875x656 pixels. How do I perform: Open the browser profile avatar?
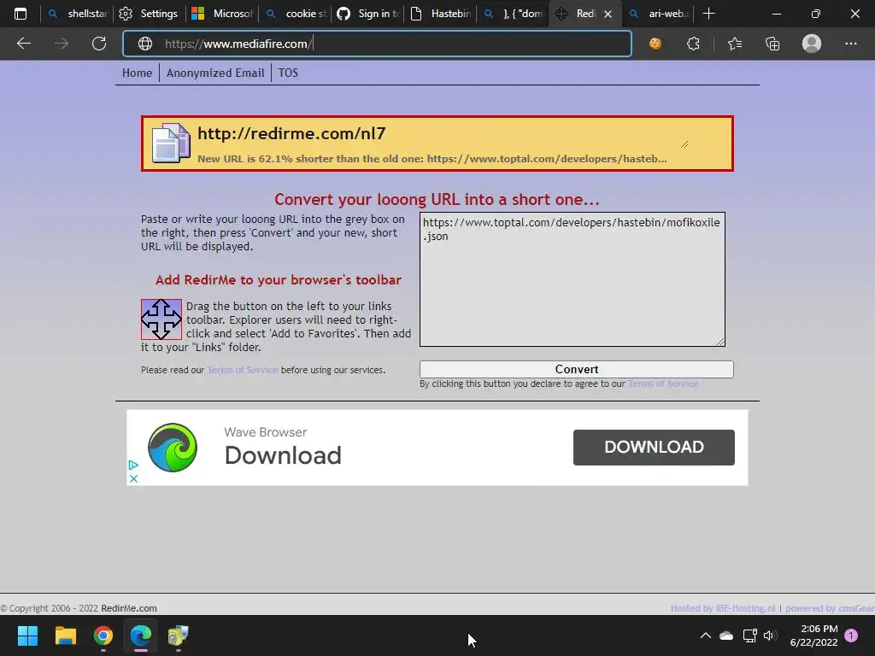tap(812, 44)
